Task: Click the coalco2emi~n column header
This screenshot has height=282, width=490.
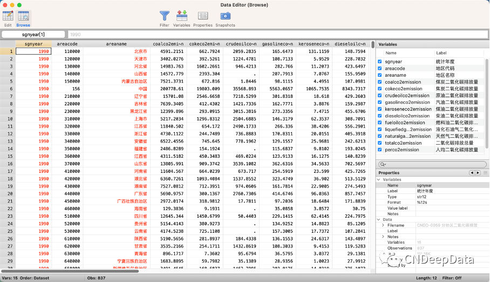Action: click(168, 44)
